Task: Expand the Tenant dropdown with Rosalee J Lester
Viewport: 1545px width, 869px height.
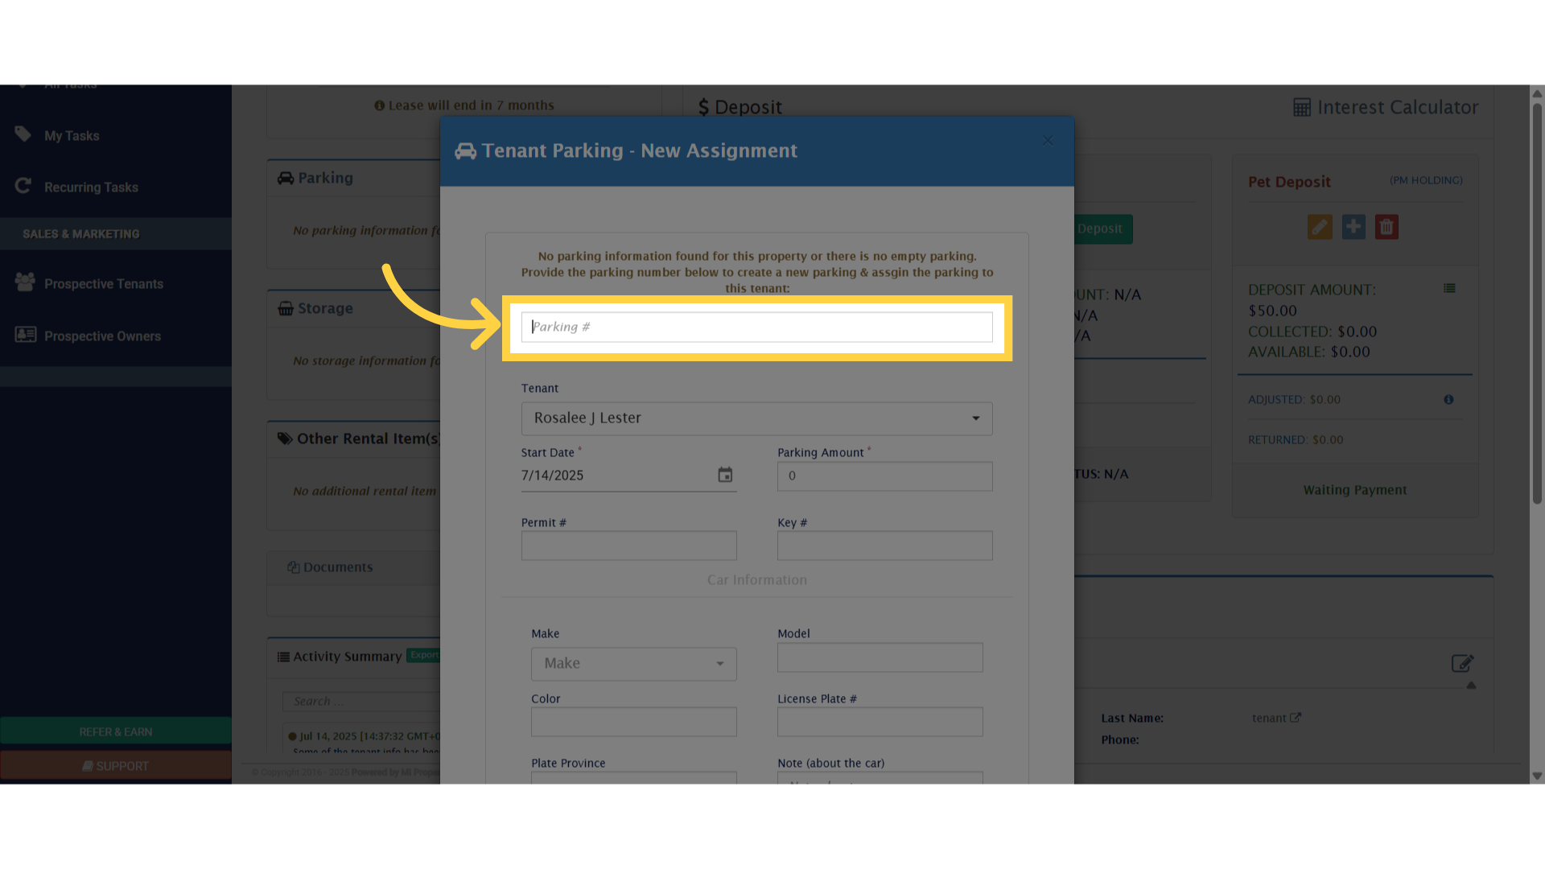Action: tap(756, 418)
